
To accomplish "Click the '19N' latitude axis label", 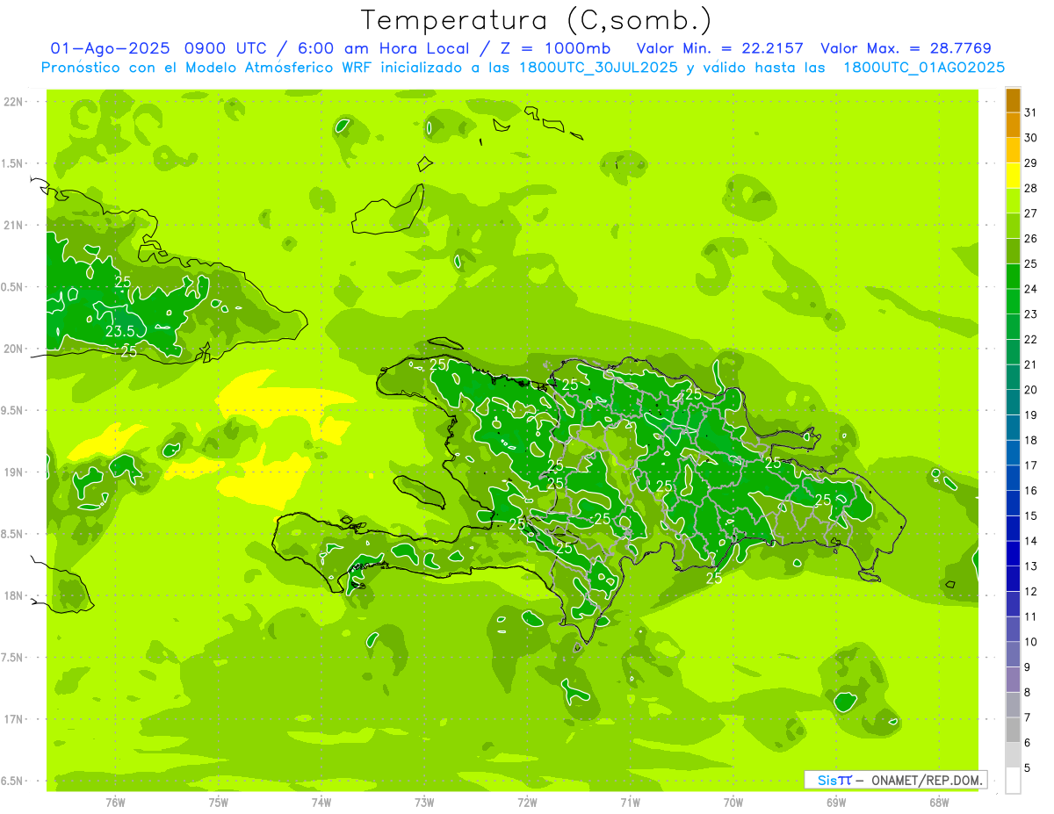I will [x=14, y=472].
